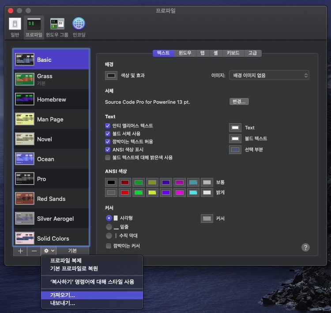Click the bright green ANSI swatch

point(139,192)
